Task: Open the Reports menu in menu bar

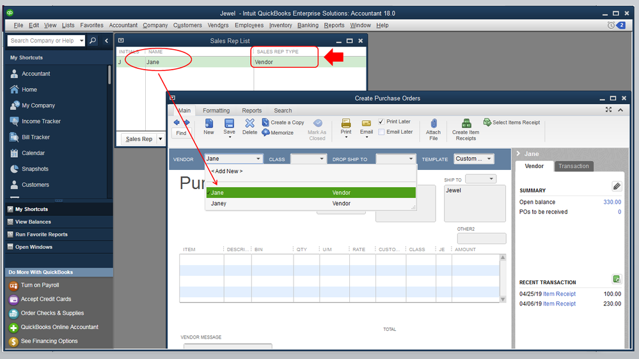Action: point(334,26)
